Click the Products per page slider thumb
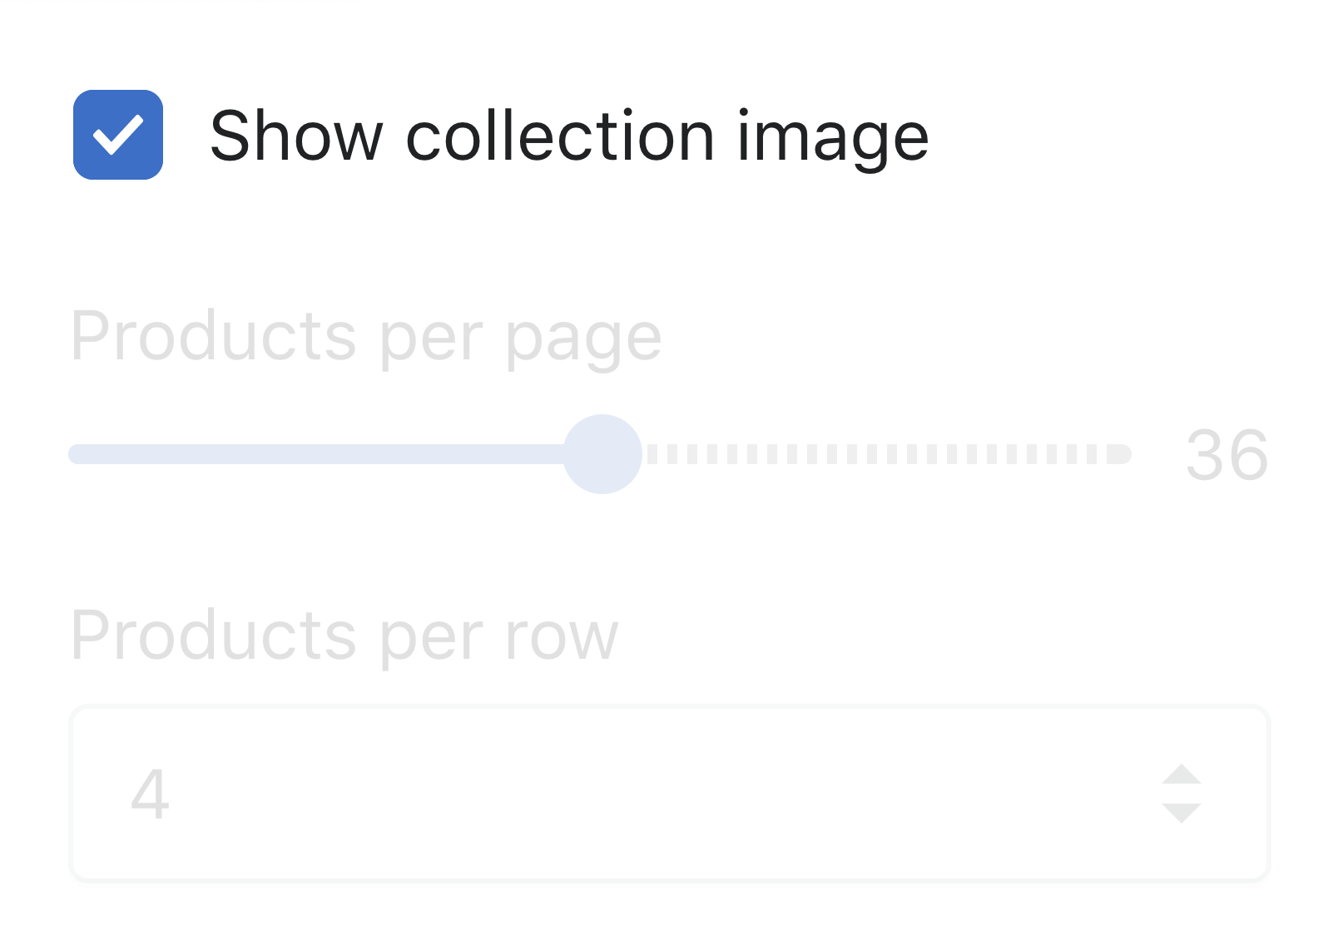This screenshot has height=930, width=1343. point(602,454)
